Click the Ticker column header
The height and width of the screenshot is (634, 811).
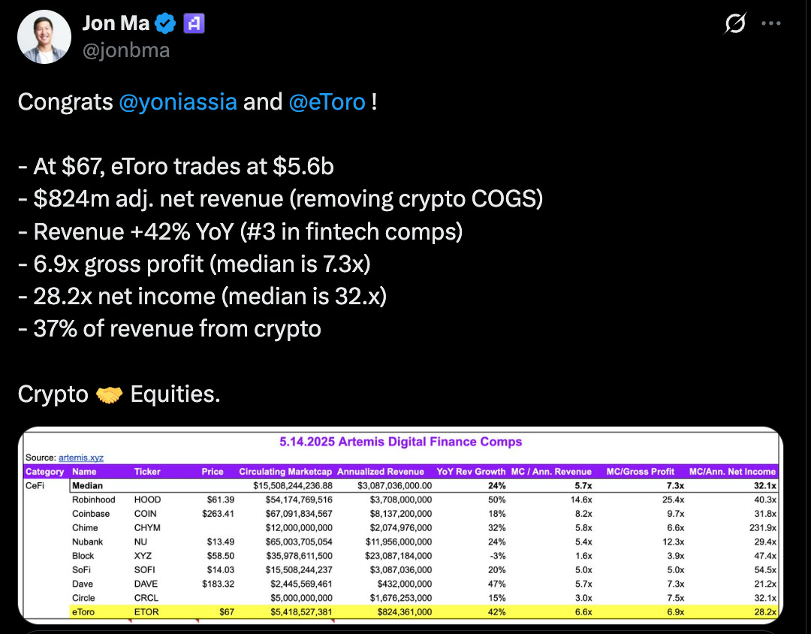pos(147,472)
